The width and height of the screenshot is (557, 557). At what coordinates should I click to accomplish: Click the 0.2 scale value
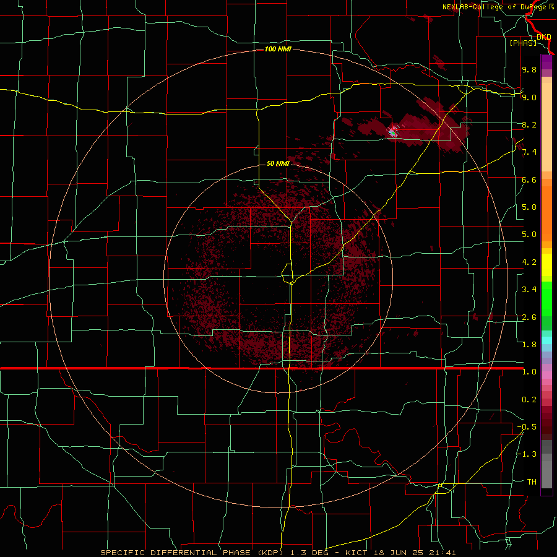point(529,400)
